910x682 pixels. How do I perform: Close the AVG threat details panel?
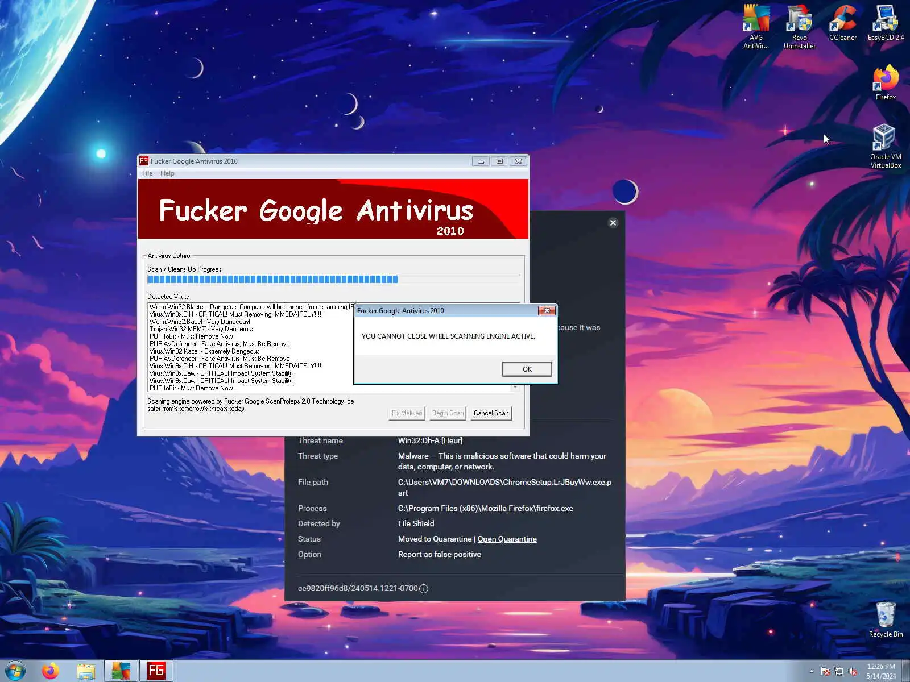(613, 223)
